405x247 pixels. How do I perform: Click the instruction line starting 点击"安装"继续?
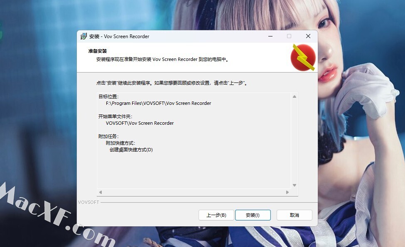coord(172,83)
